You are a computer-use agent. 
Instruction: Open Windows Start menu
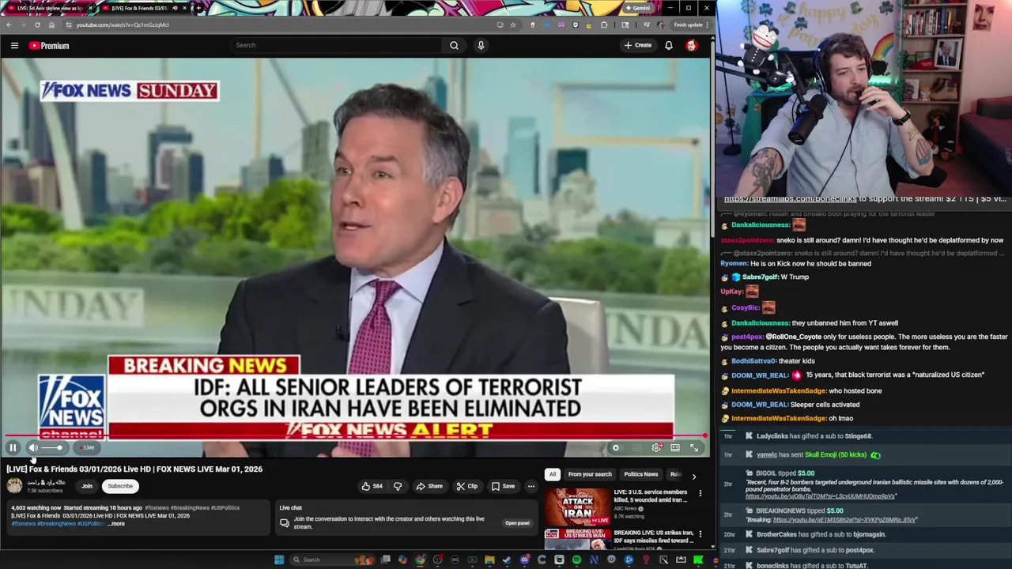(279, 560)
